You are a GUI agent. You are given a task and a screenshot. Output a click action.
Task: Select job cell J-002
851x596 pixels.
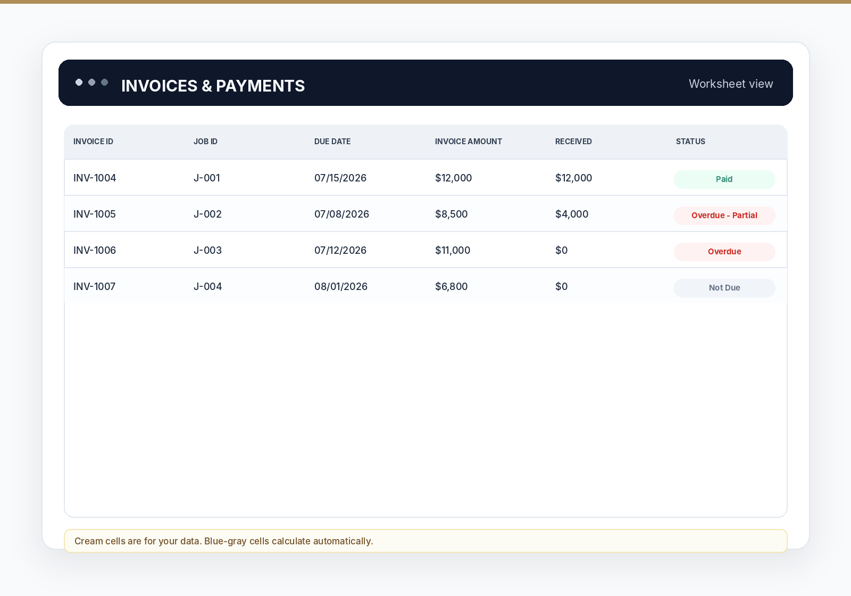click(207, 214)
